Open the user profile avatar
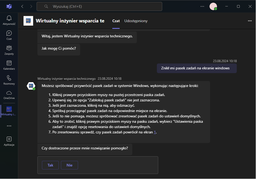Image resolution: width=256 pixels, height=179 pixels. pos(213,6)
